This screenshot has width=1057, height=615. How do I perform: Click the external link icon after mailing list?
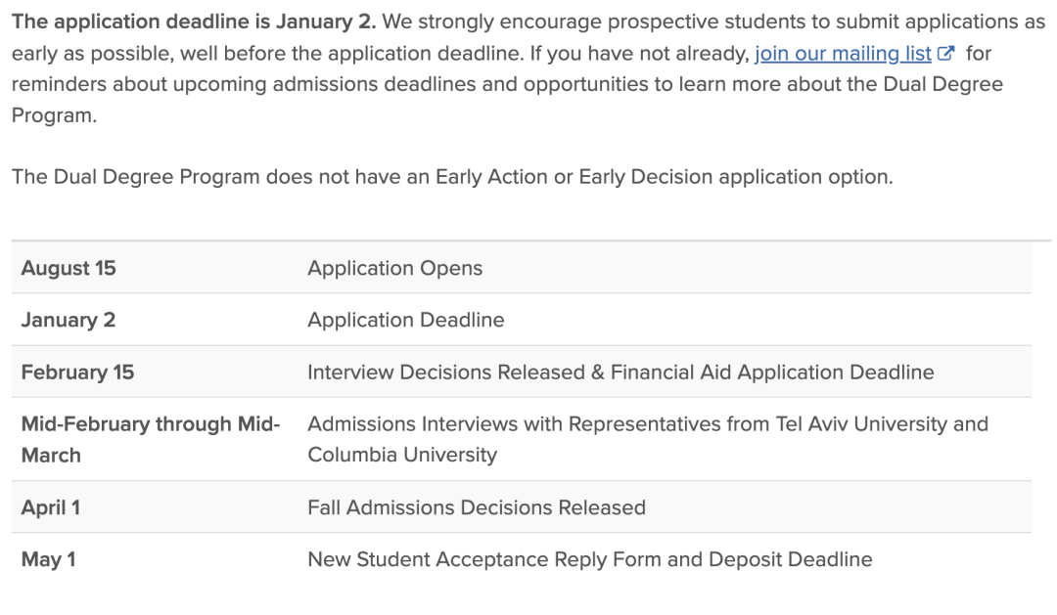point(945,53)
